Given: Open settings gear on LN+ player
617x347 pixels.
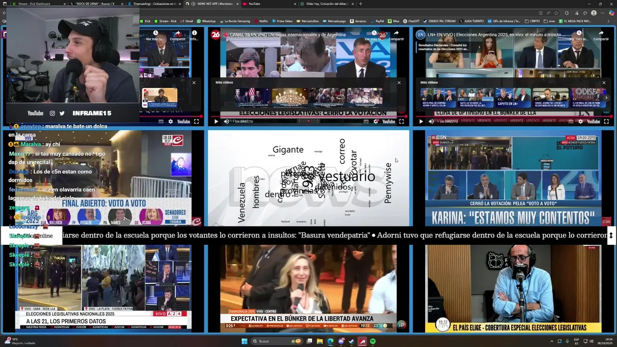Looking at the screenshot, I should tap(581, 121).
